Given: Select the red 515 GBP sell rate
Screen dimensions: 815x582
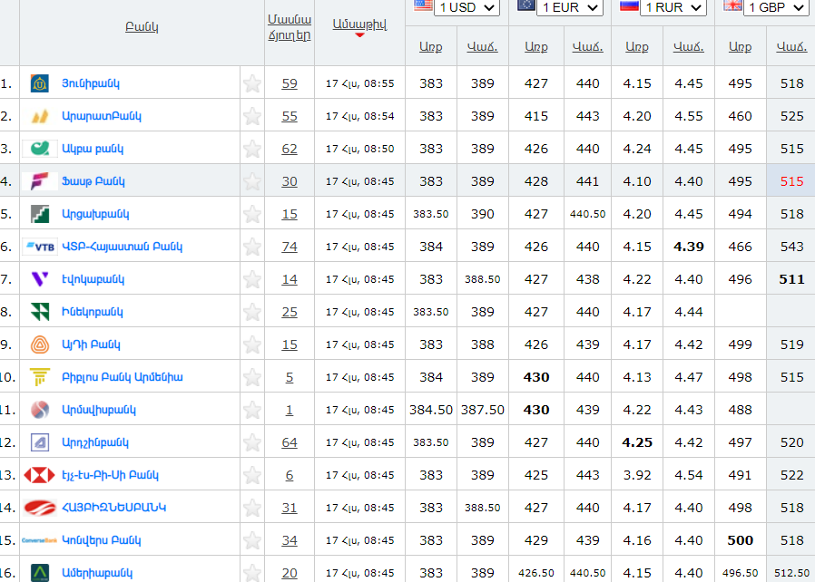Looking at the screenshot, I should (x=792, y=181).
